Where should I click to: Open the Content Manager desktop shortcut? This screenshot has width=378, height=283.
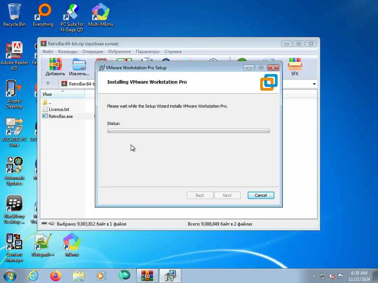point(14,248)
